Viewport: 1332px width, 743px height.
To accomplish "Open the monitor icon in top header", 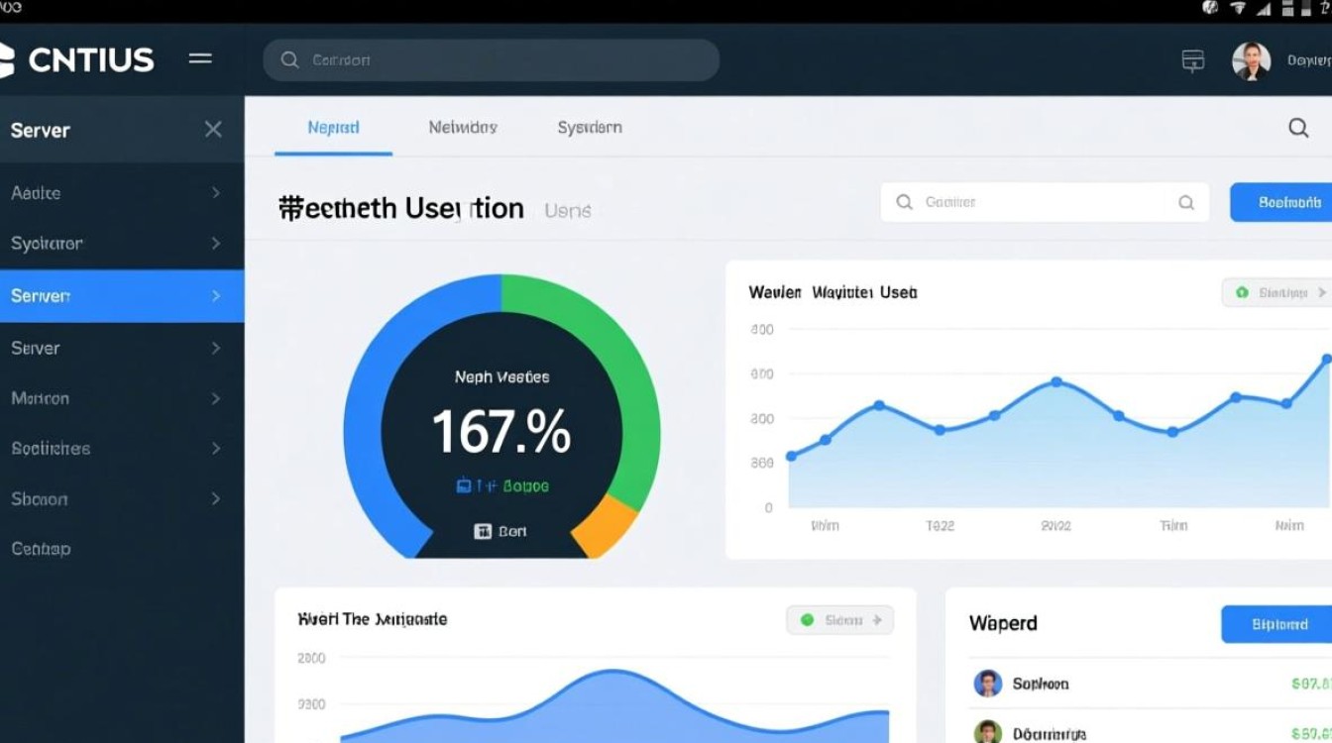I will (1193, 60).
